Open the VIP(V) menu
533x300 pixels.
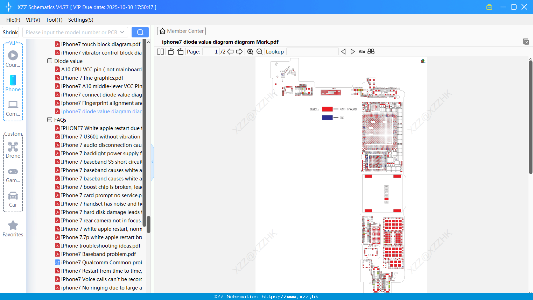pyautogui.click(x=33, y=20)
